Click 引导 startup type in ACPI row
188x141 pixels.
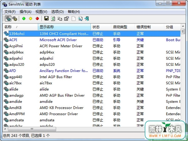click(x=117, y=40)
